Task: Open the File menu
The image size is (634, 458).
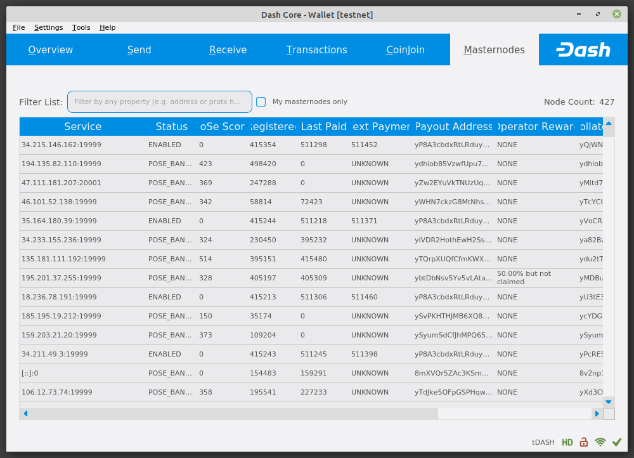Action: tap(18, 27)
